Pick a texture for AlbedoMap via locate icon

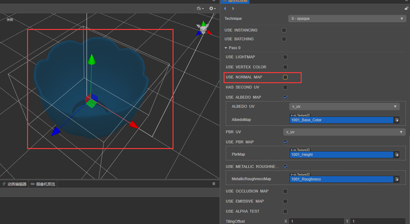coord(397,120)
